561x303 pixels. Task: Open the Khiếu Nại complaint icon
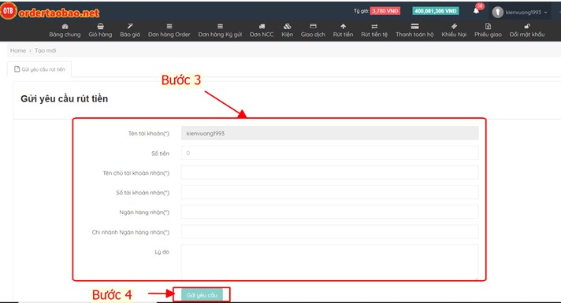[454, 27]
